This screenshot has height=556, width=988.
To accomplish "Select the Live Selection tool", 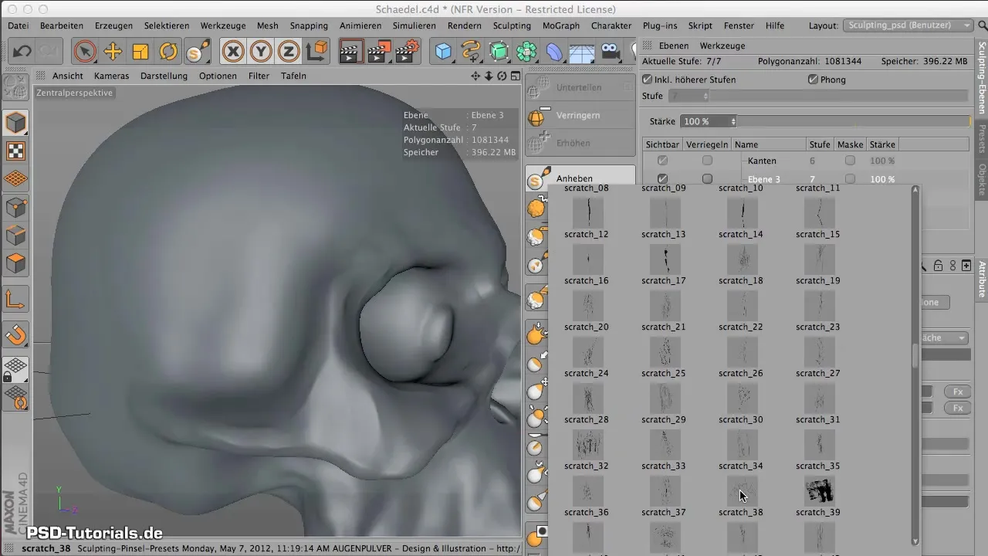I will (85, 52).
